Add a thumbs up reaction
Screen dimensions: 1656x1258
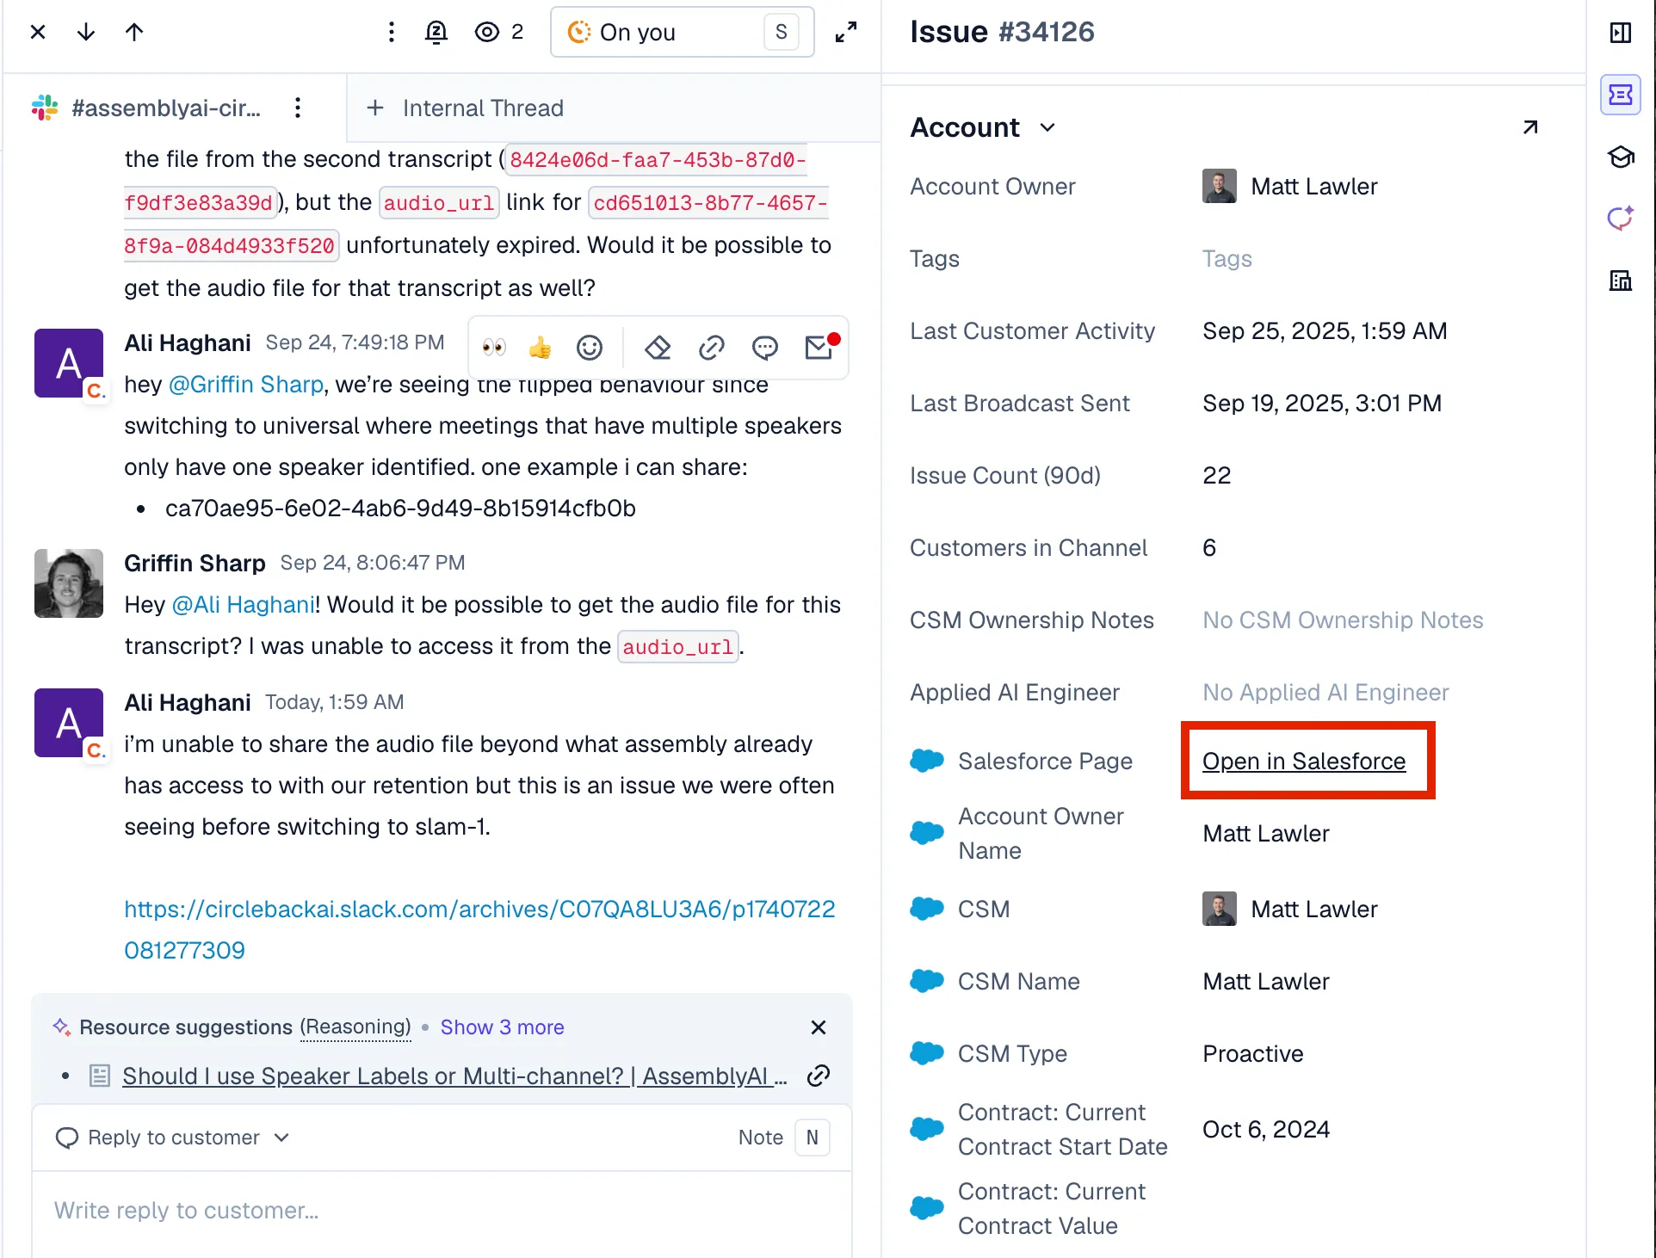coord(541,348)
